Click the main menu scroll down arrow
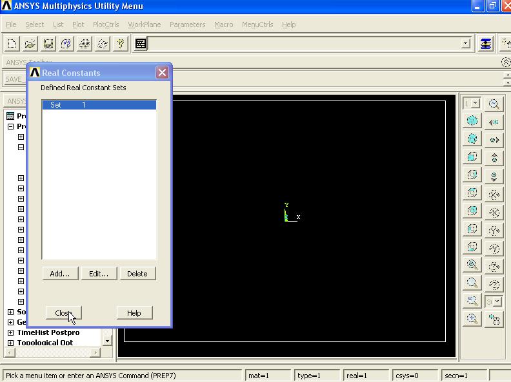511x382 pixels. click(107, 341)
